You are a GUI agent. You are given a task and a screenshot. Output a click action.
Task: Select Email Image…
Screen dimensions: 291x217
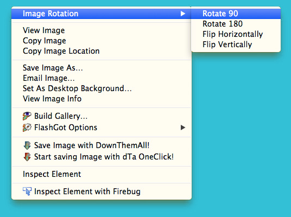point(102,78)
